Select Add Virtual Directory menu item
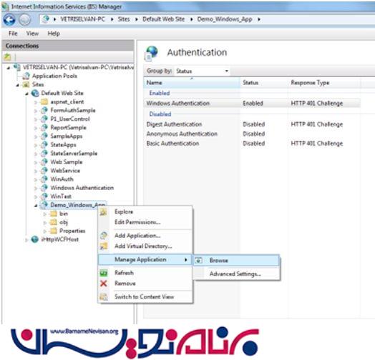The width and height of the screenshot is (375, 360). coord(145,246)
